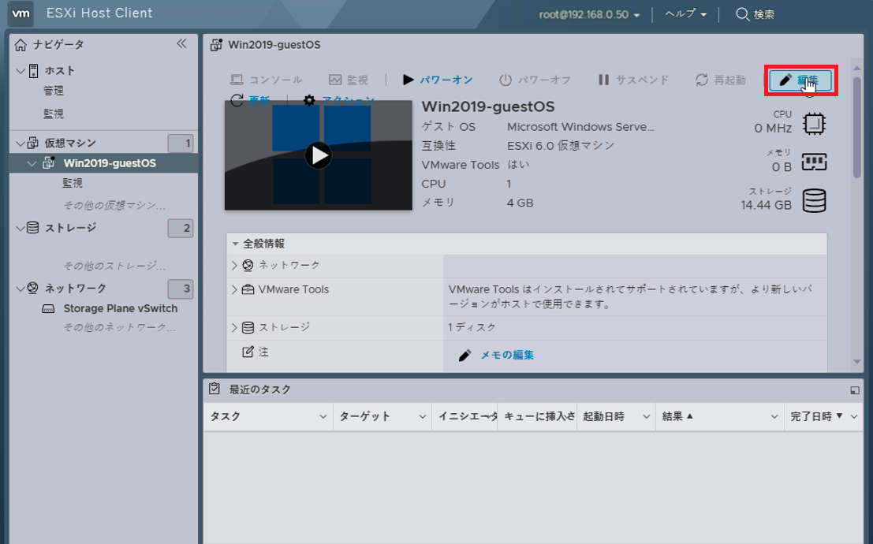Click the ホスト server icon
873x544 pixels.
tap(33, 71)
